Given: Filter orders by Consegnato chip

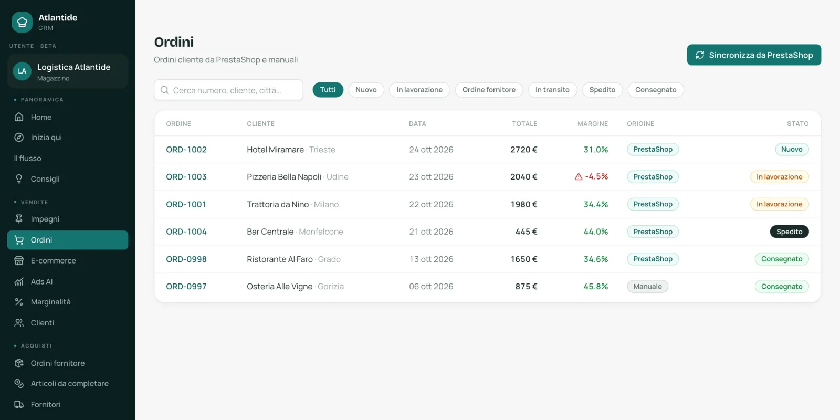Looking at the screenshot, I should pyautogui.click(x=656, y=90).
